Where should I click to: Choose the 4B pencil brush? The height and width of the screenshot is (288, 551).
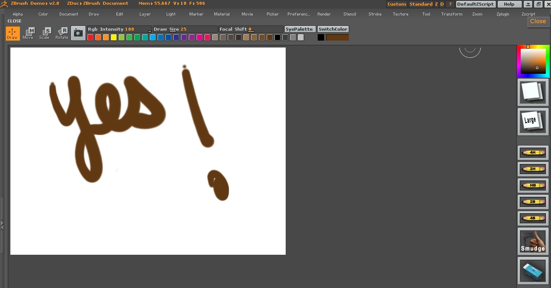(x=533, y=218)
